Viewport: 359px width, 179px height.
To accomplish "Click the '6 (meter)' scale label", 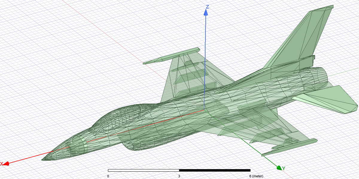I will tap(256, 176).
